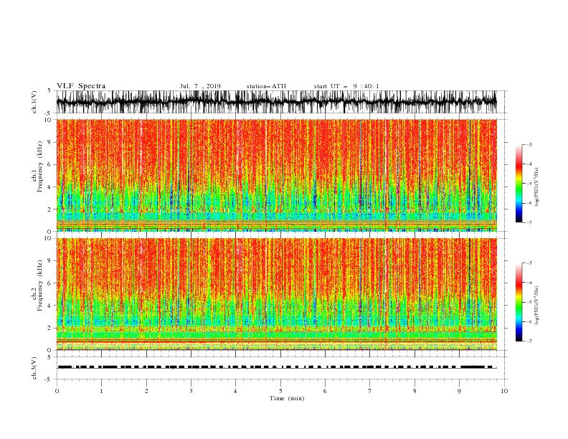568x439 pixels.
Task: Click the ch.3 black pulse trace
Action: [277, 367]
